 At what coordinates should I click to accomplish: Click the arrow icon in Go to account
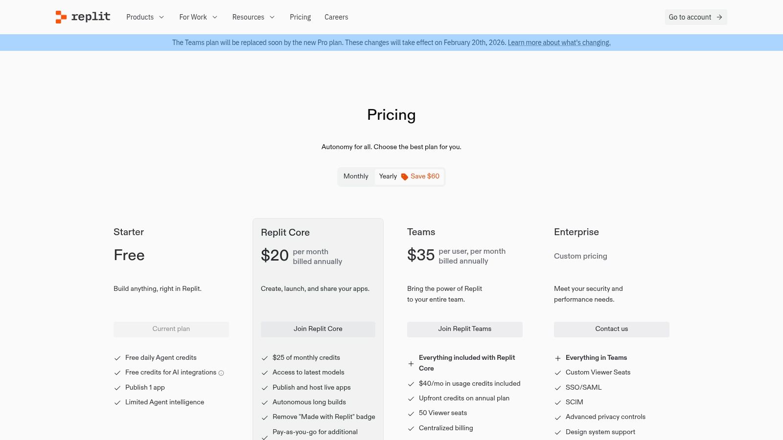pyautogui.click(x=719, y=17)
